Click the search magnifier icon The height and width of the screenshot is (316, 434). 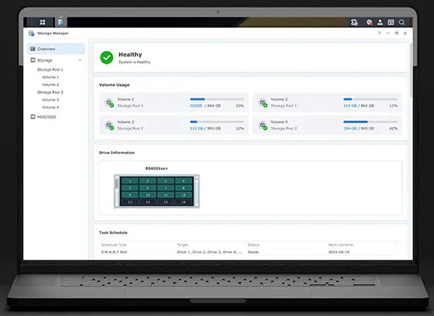tap(401, 22)
